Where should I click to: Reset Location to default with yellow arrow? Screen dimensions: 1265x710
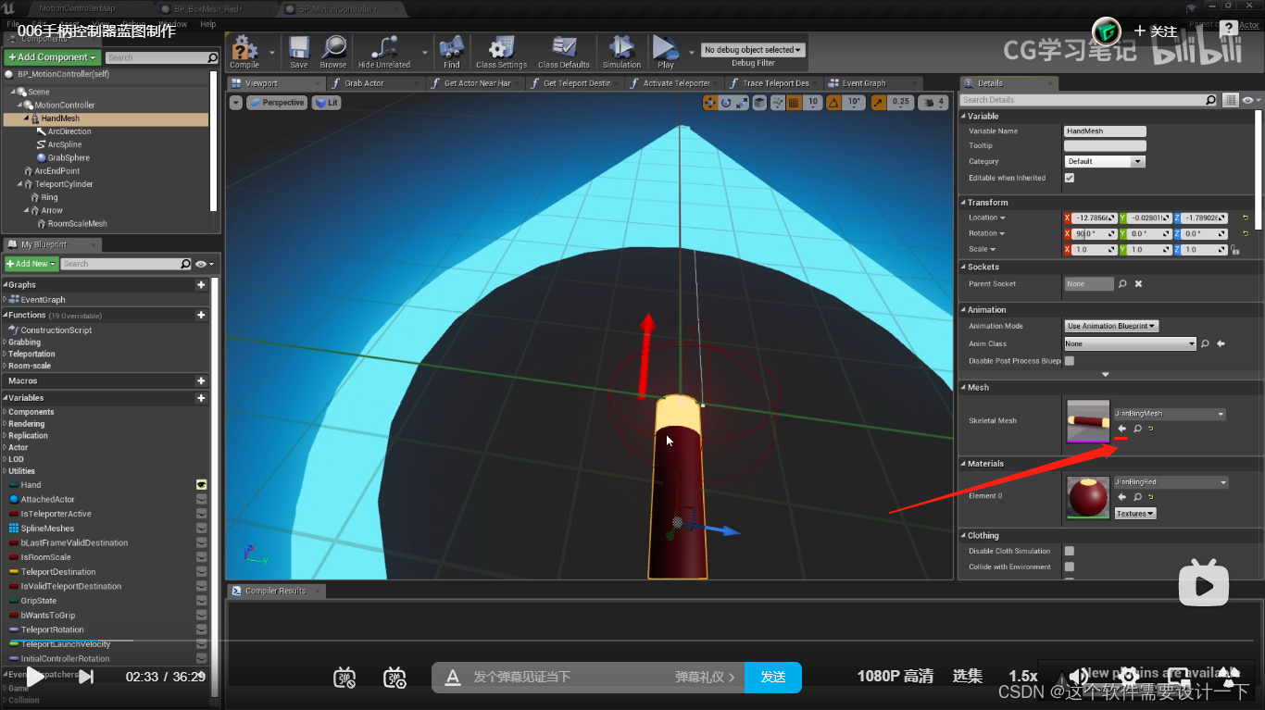(x=1246, y=218)
